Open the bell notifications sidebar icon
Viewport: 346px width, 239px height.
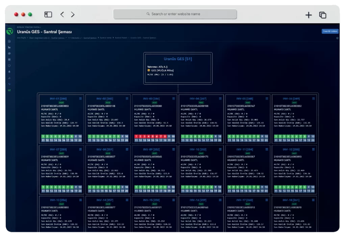[x=9, y=72]
